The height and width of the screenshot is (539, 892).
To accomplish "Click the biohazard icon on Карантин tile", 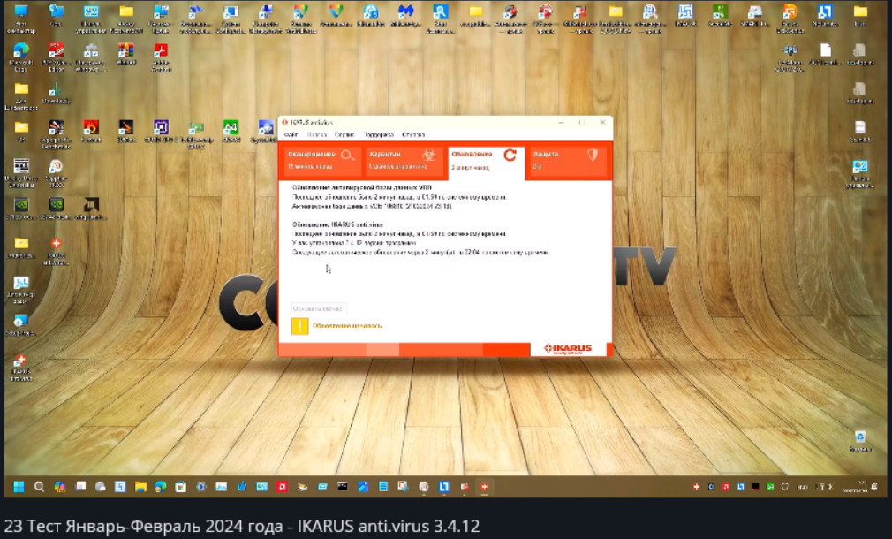I will point(429,155).
